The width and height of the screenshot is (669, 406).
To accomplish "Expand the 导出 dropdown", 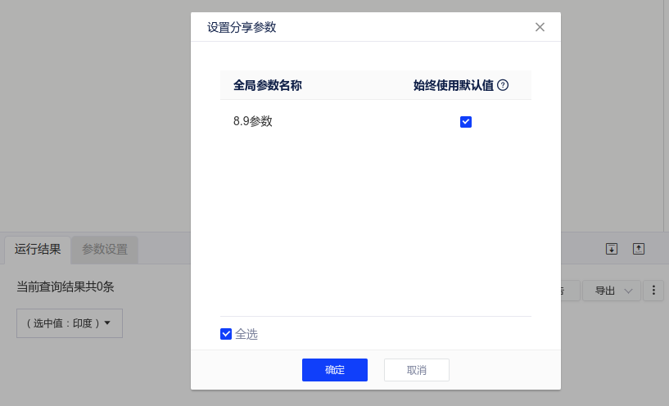I will click(612, 291).
